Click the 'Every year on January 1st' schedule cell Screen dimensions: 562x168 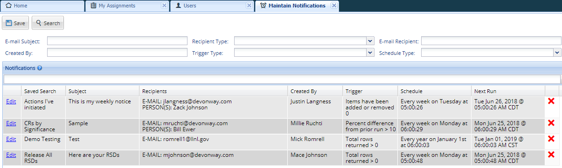pos(434,142)
